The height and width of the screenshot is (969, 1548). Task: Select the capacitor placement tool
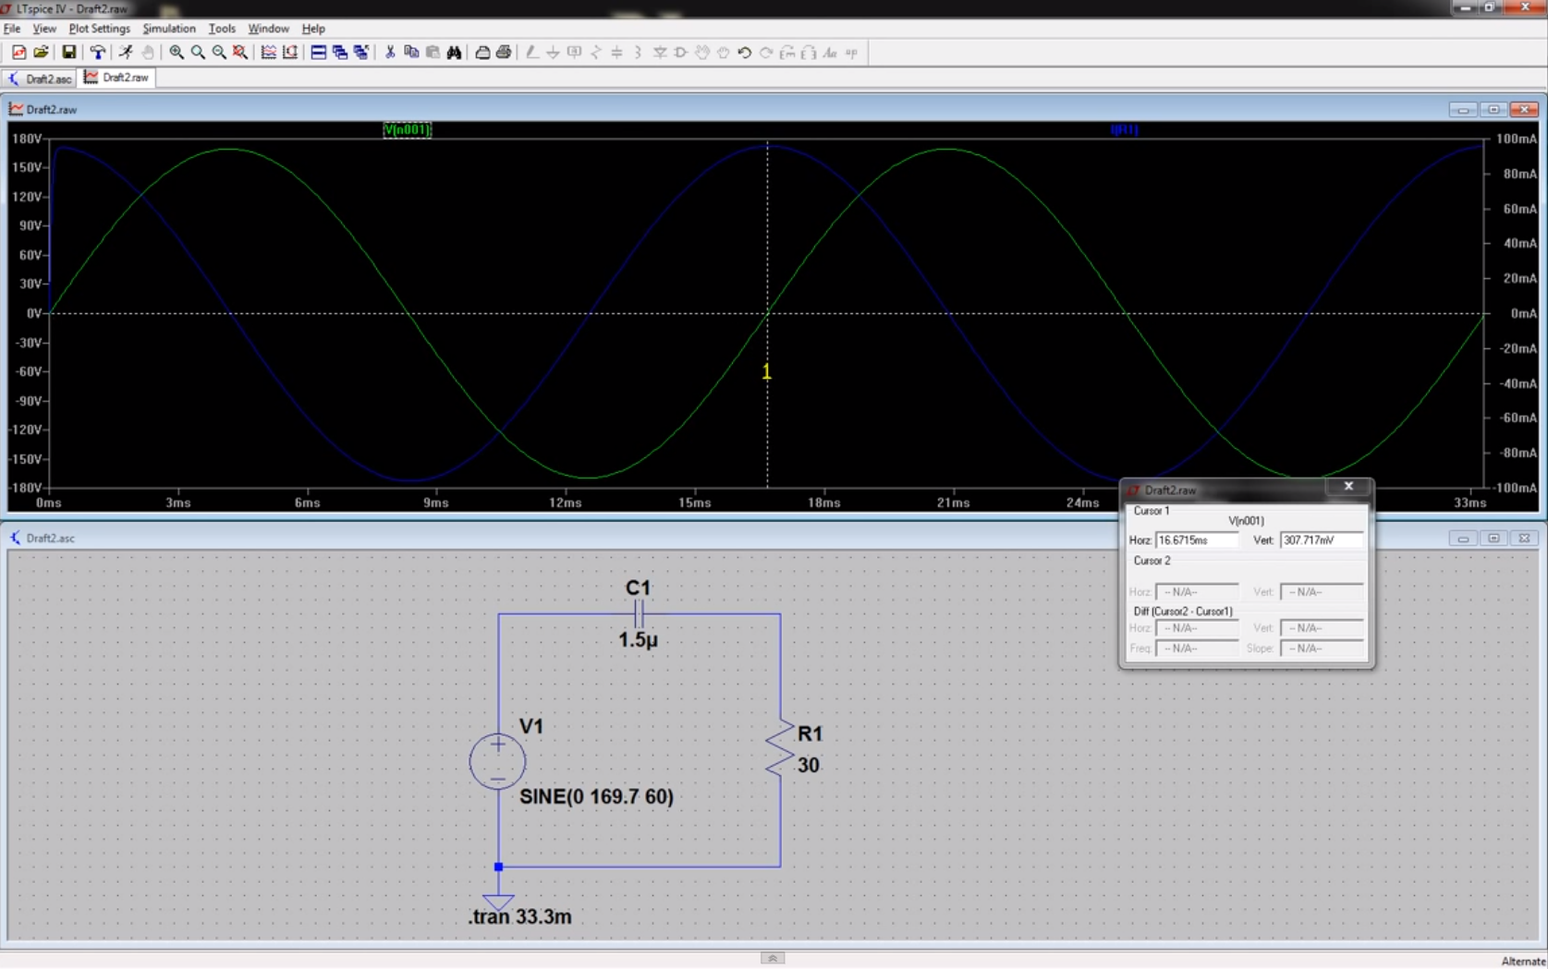(616, 53)
